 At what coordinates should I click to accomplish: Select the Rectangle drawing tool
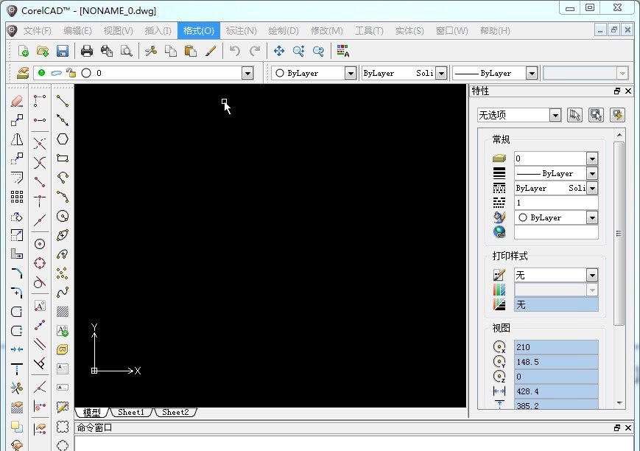pyautogui.click(x=63, y=159)
